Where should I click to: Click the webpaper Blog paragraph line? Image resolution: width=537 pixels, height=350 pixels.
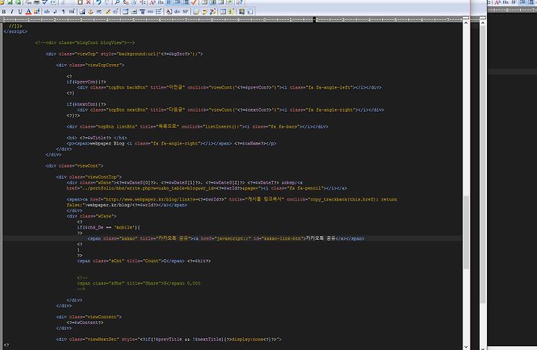172,143
